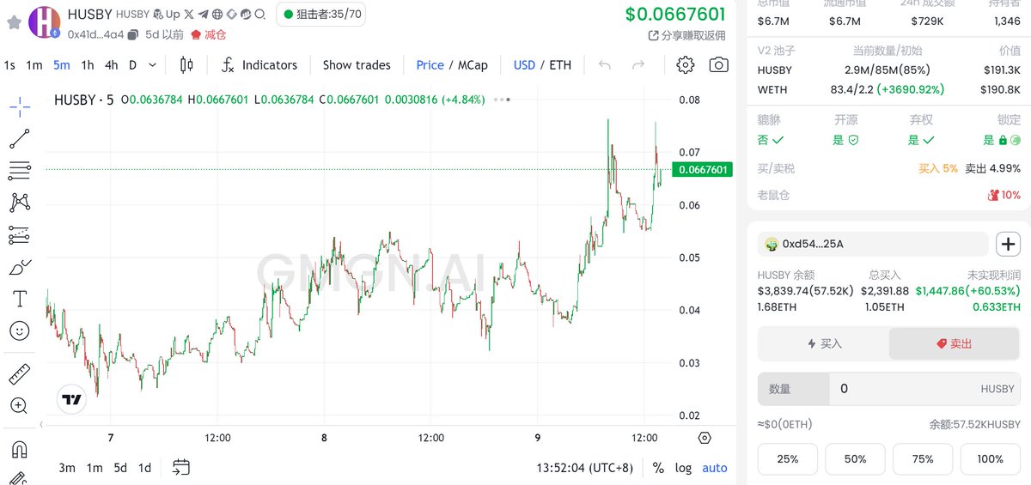Select the 5m timeframe

tap(61, 64)
